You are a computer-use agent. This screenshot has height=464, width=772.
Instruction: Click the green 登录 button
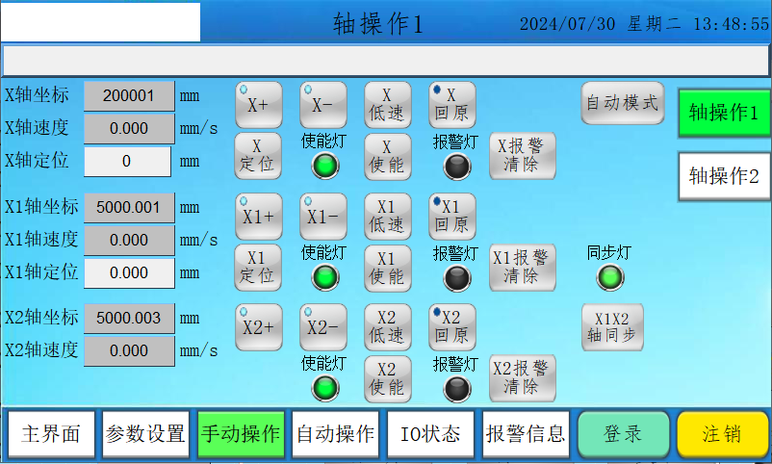click(x=623, y=434)
